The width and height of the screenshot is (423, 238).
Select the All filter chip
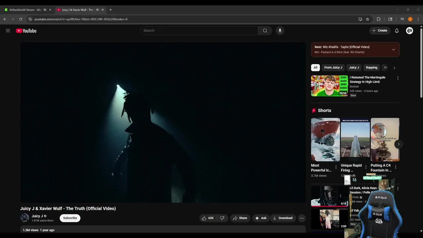316,67
